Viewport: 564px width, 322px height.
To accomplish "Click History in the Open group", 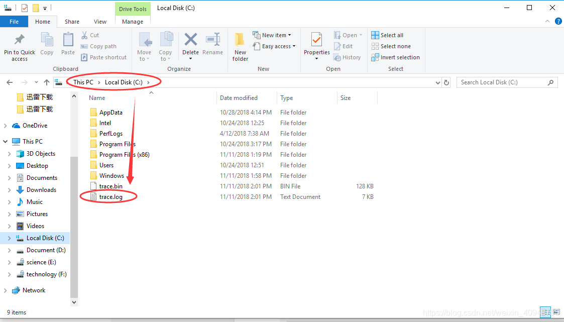I will [347, 57].
